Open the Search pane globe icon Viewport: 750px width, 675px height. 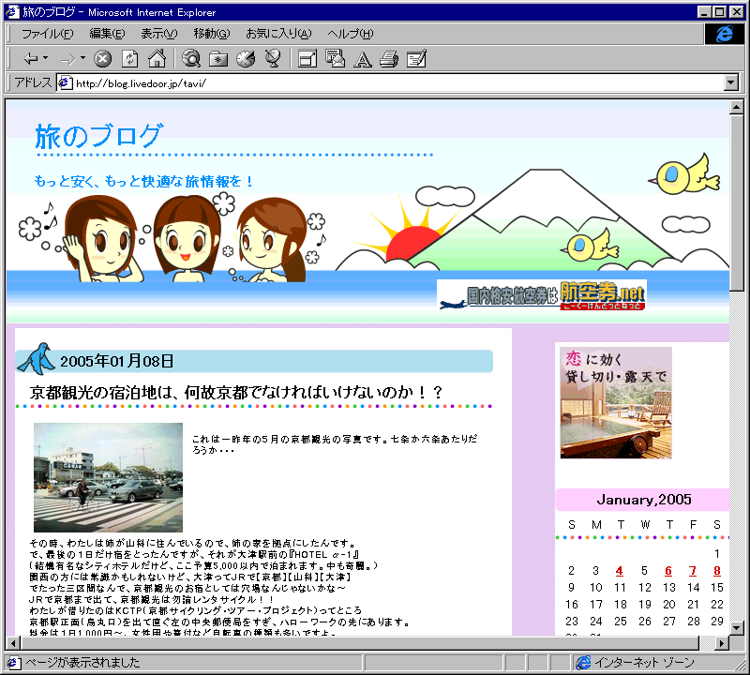click(x=191, y=59)
